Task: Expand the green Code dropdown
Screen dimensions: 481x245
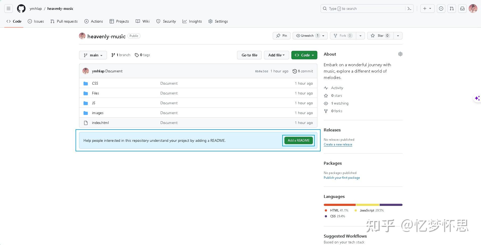Action: click(x=304, y=55)
